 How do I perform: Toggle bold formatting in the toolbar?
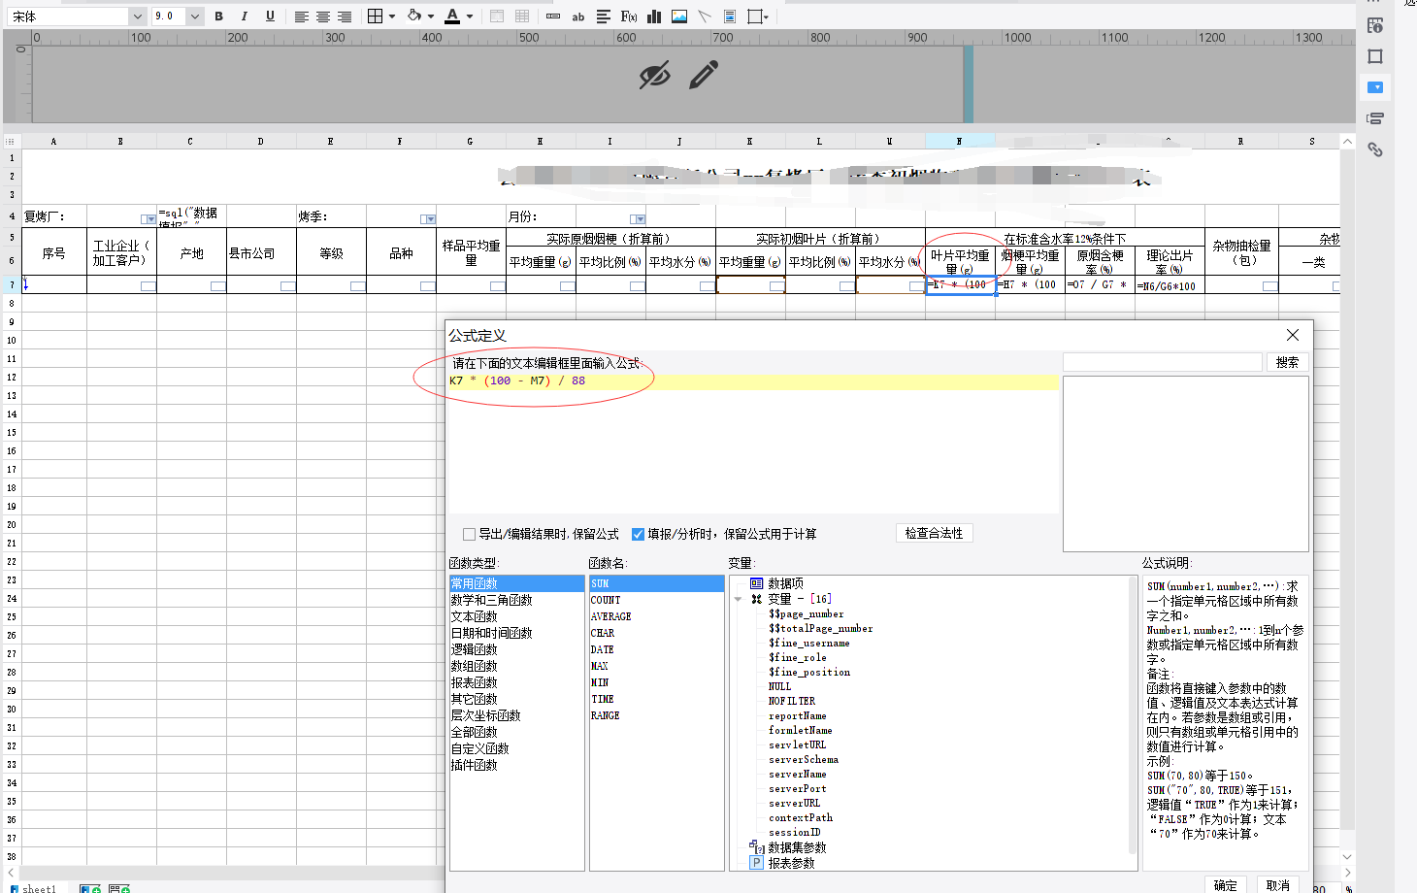[218, 17]
